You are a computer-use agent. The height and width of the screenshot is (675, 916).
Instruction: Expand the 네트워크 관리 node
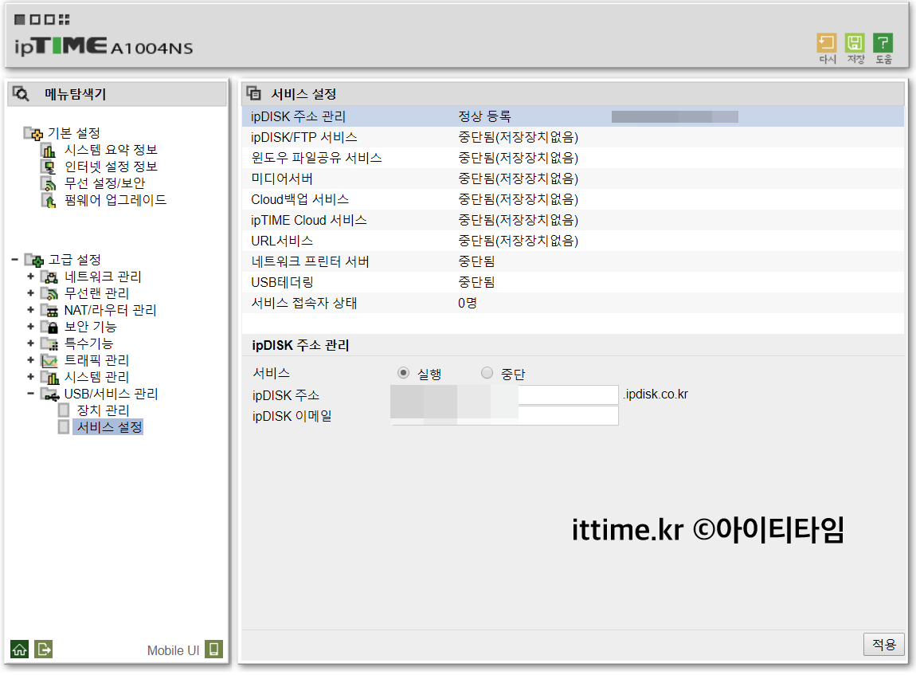(x=30, y=277)
